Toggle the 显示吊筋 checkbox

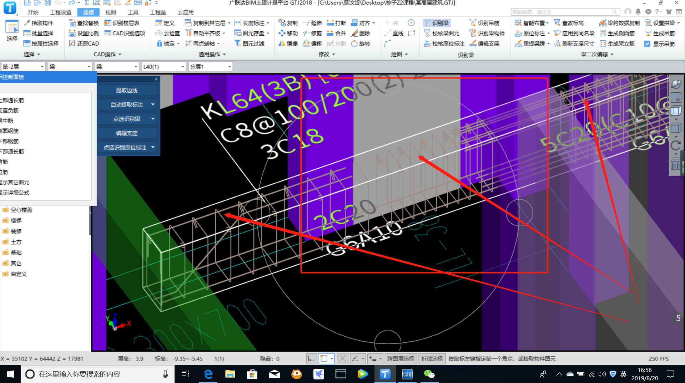point(647,44)
